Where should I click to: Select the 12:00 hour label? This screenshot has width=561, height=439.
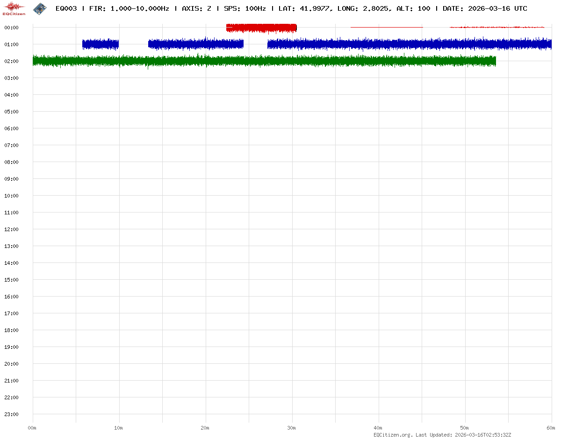[x=11, y=229]
